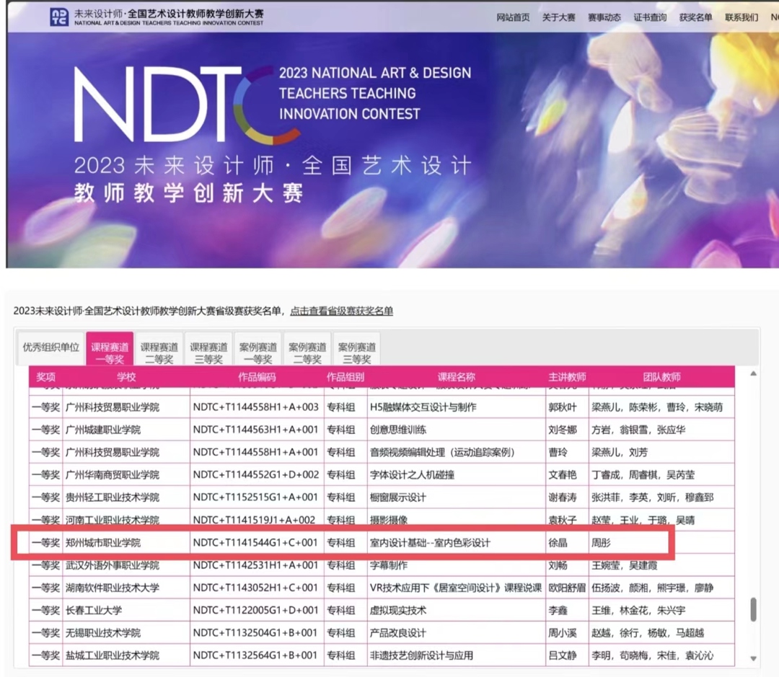Screen dimensions: 779x677
Task: Open the 获奖名单 menu item
Action: tap(695, 17)
